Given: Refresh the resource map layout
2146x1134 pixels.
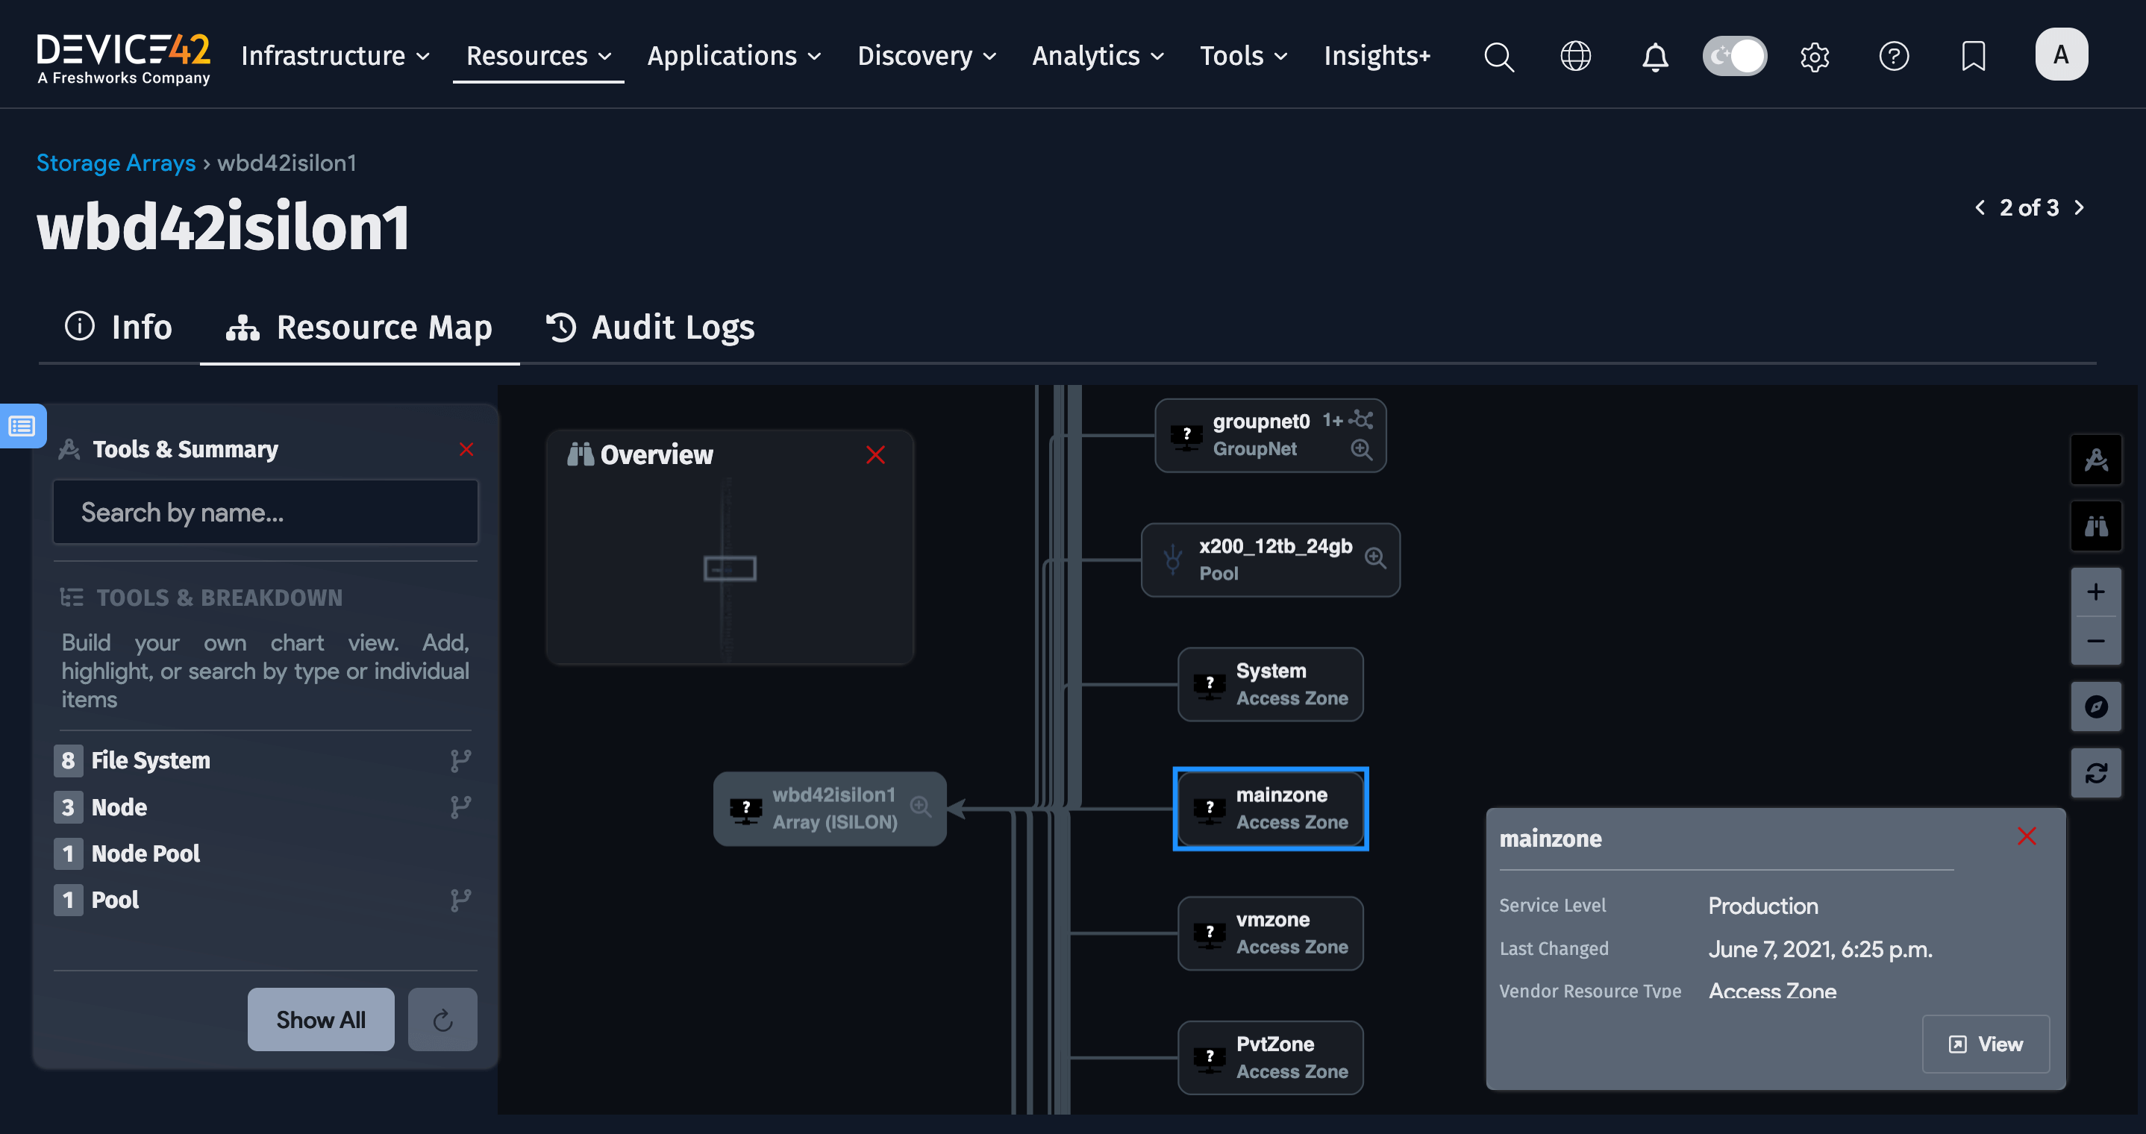Looking at the screenshot, I should 2096,772.
